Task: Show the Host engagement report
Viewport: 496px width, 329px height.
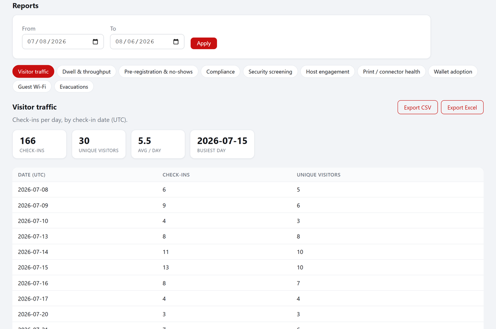Action: click(x=327, y=71)
